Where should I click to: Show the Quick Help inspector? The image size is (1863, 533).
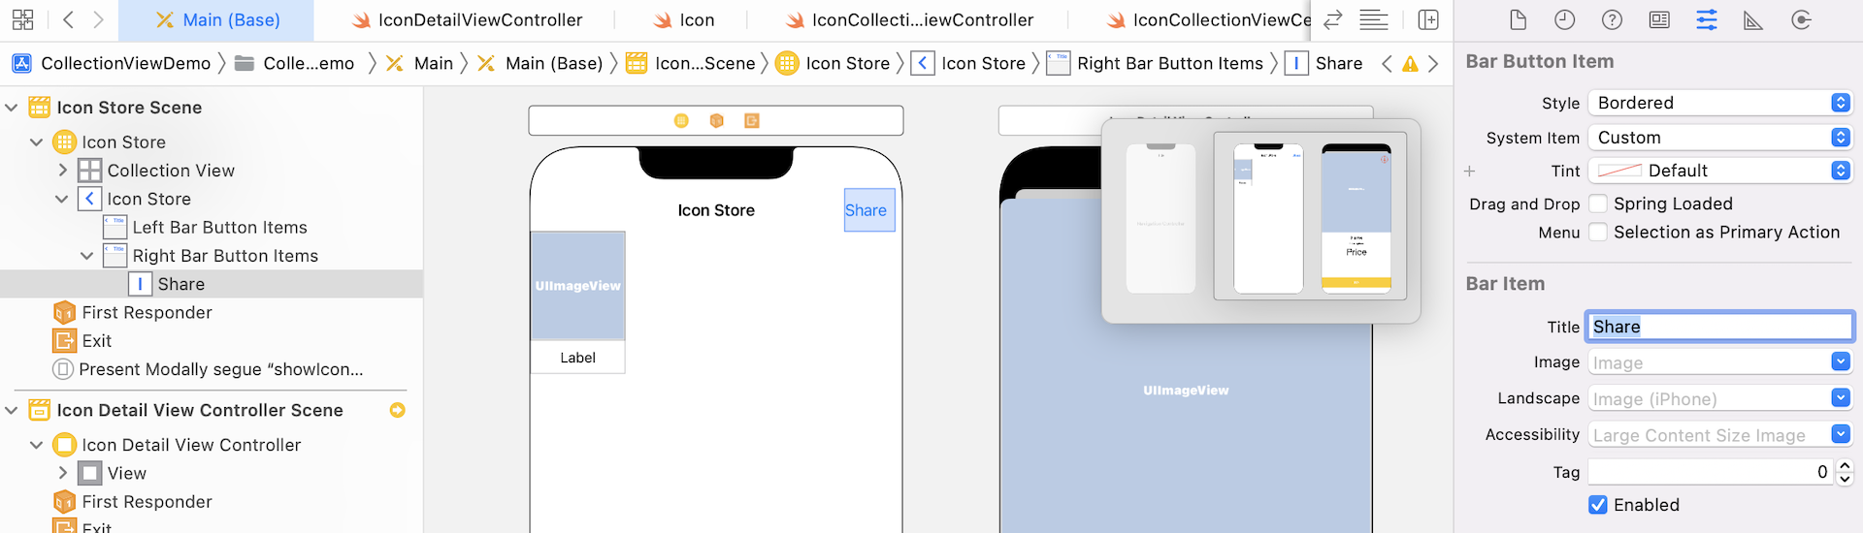point(1612,20)
